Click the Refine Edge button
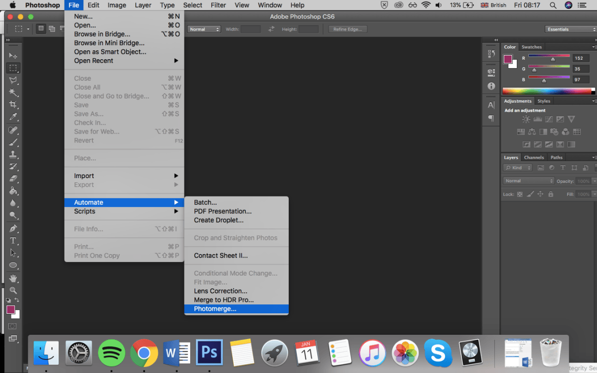The width and height of the screenshot is (597, 373). tap(348, 29)
